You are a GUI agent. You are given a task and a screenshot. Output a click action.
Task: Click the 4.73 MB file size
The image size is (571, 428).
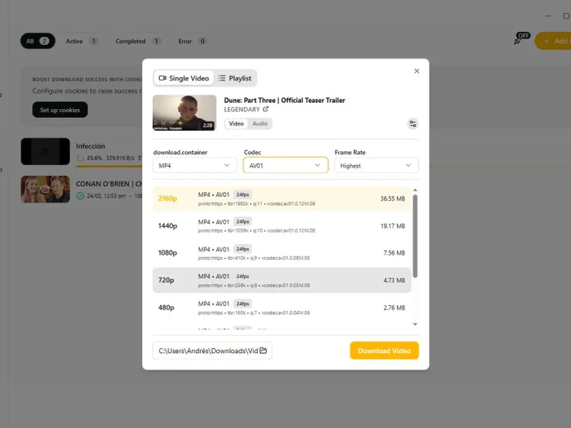394,280
